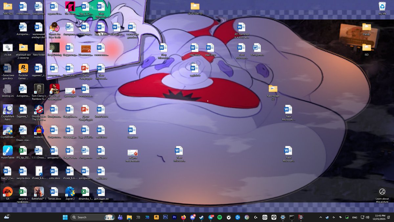Select бжд.docx document
394x222 pixels.
132,132
